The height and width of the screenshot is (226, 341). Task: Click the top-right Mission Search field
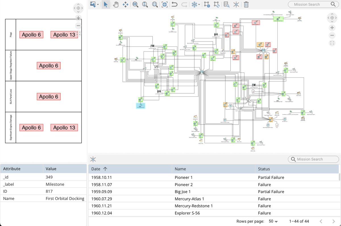[313, 4]
